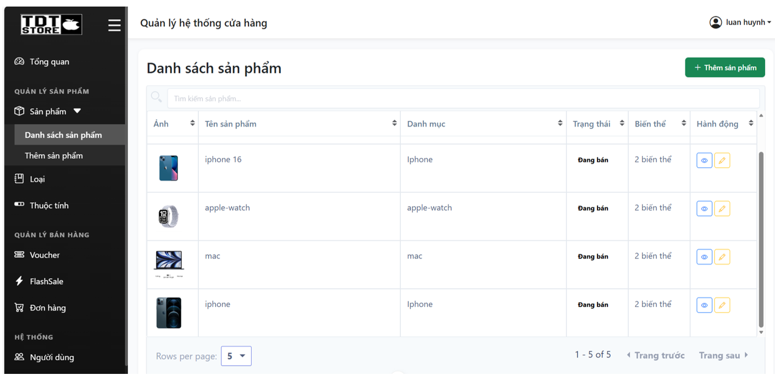Click the search magnifier icon
Image resolution: width=775 pixels, height=381 pixels.
[156, 97]
